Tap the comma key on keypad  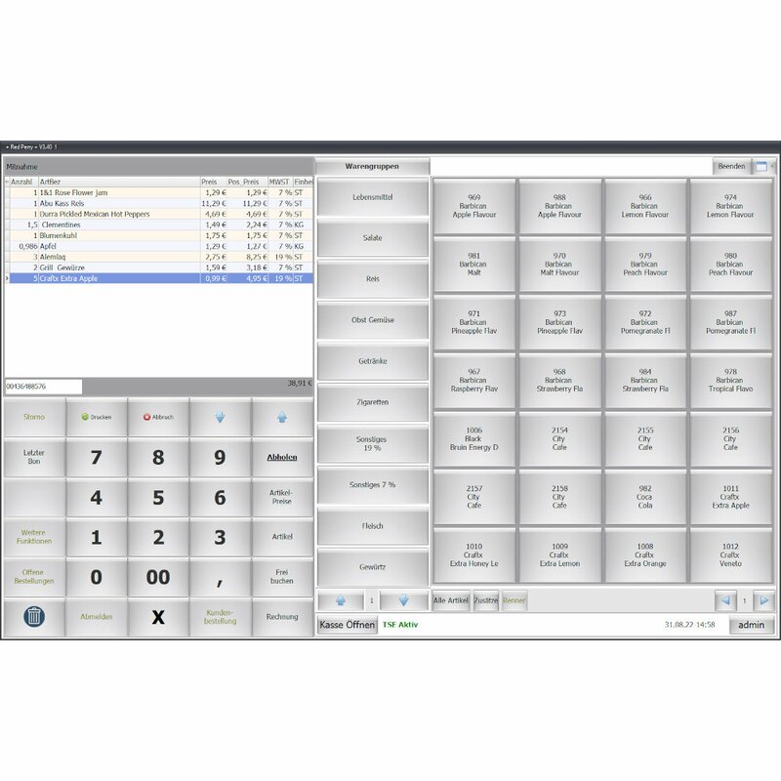(220, 577)
